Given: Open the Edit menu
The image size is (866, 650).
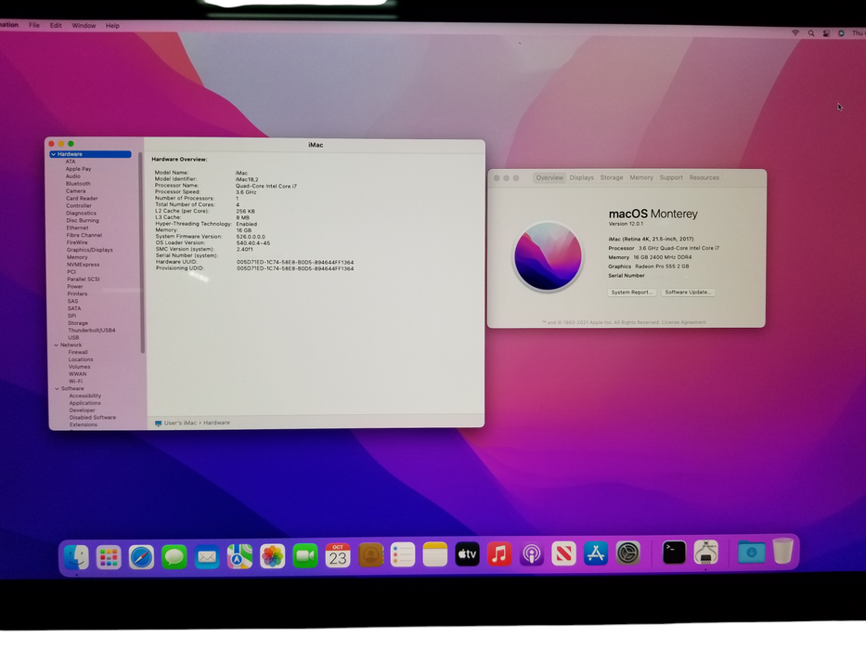Looking at the screenshot, I should pyautogui.click(x=56, y=25).
